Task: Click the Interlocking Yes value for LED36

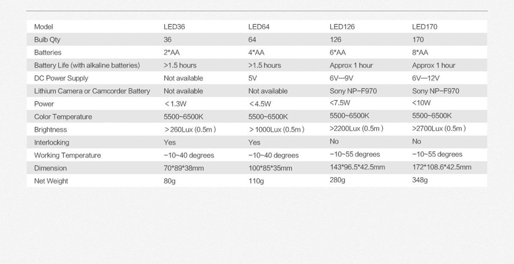Action: [x=170, y=142]
